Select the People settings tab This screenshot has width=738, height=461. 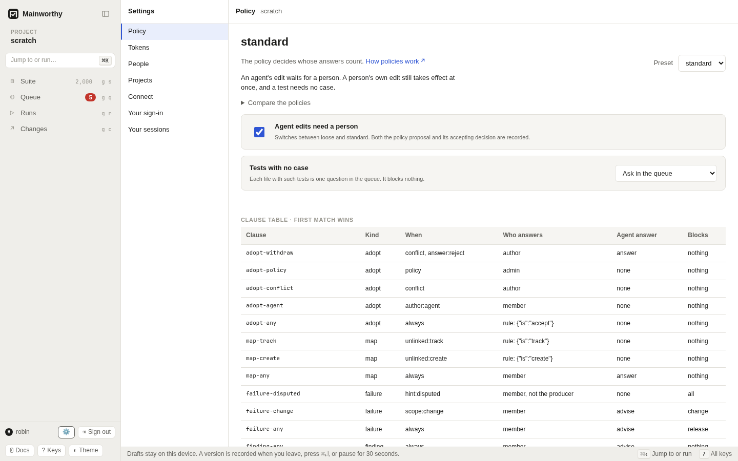[174, 64]
